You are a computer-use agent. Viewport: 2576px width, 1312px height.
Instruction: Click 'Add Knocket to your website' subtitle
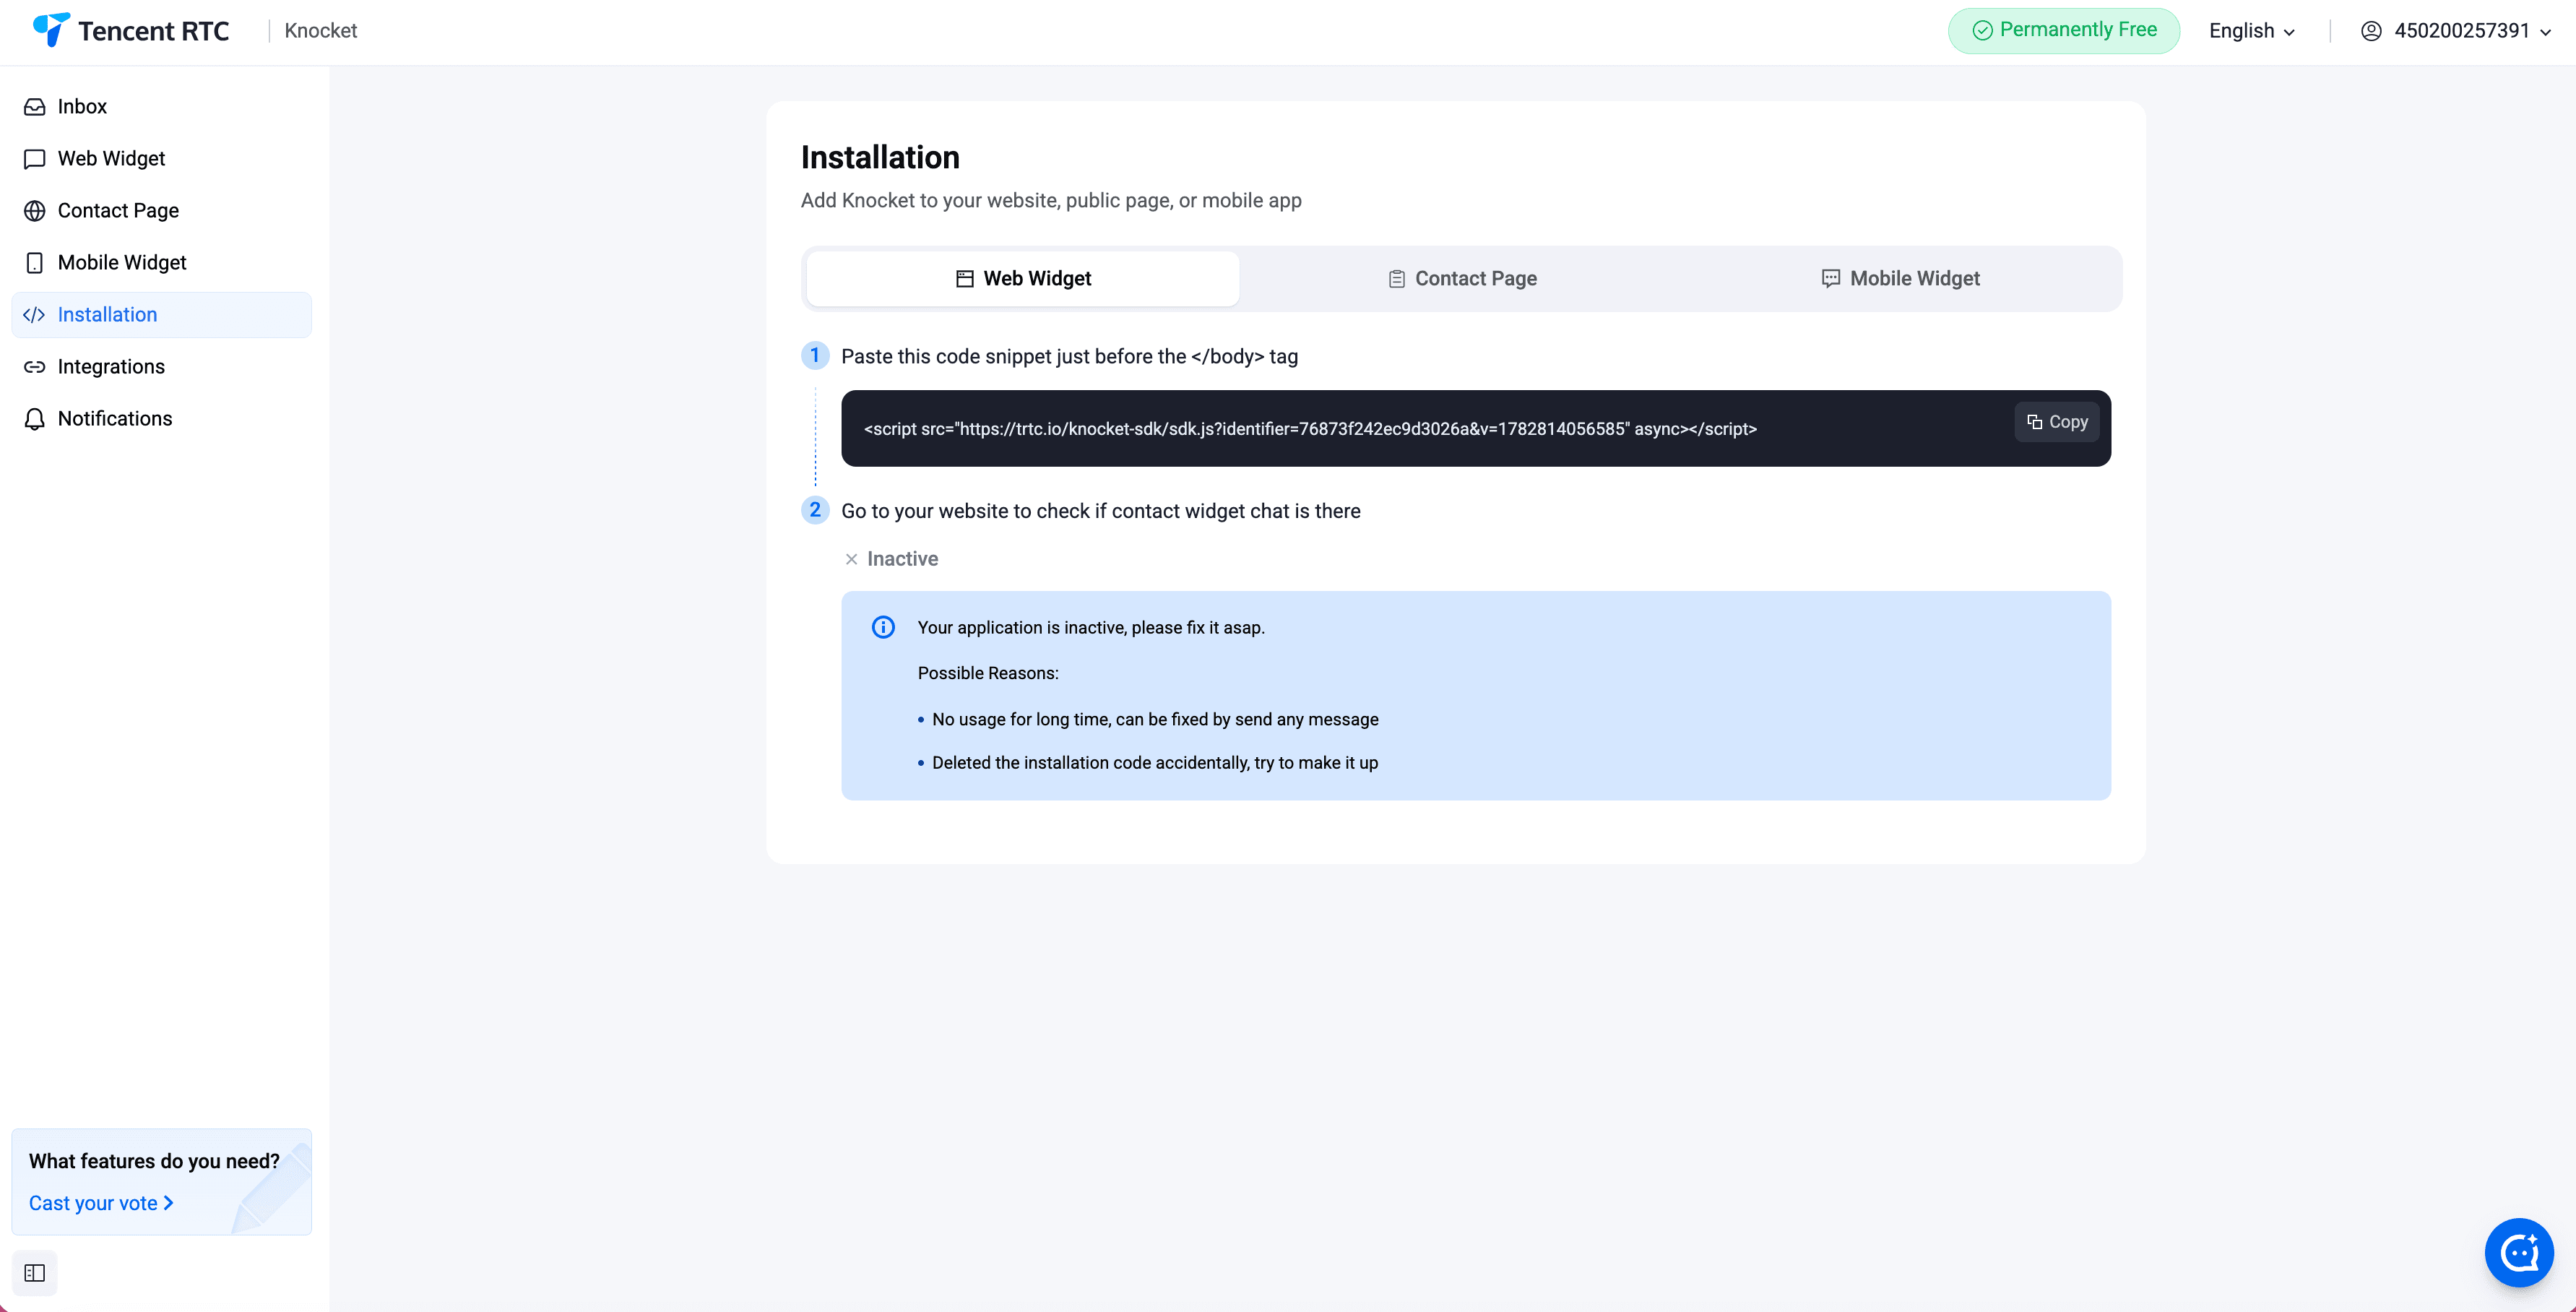[1051, 201]
